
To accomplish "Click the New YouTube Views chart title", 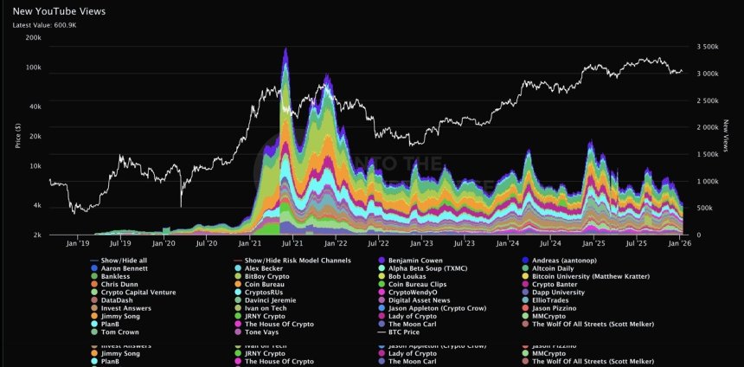I will [60, 11].
